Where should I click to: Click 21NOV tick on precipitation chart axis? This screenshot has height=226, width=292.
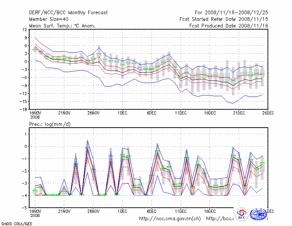64,211
